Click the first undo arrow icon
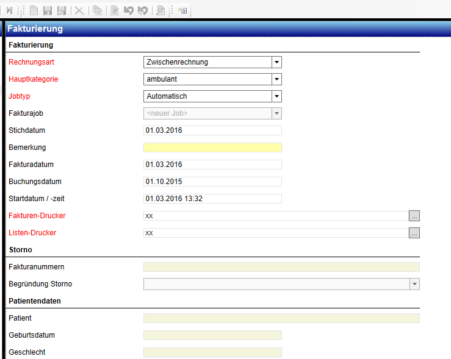The height and width of the screenshot is (359, 451). (129, 10)
